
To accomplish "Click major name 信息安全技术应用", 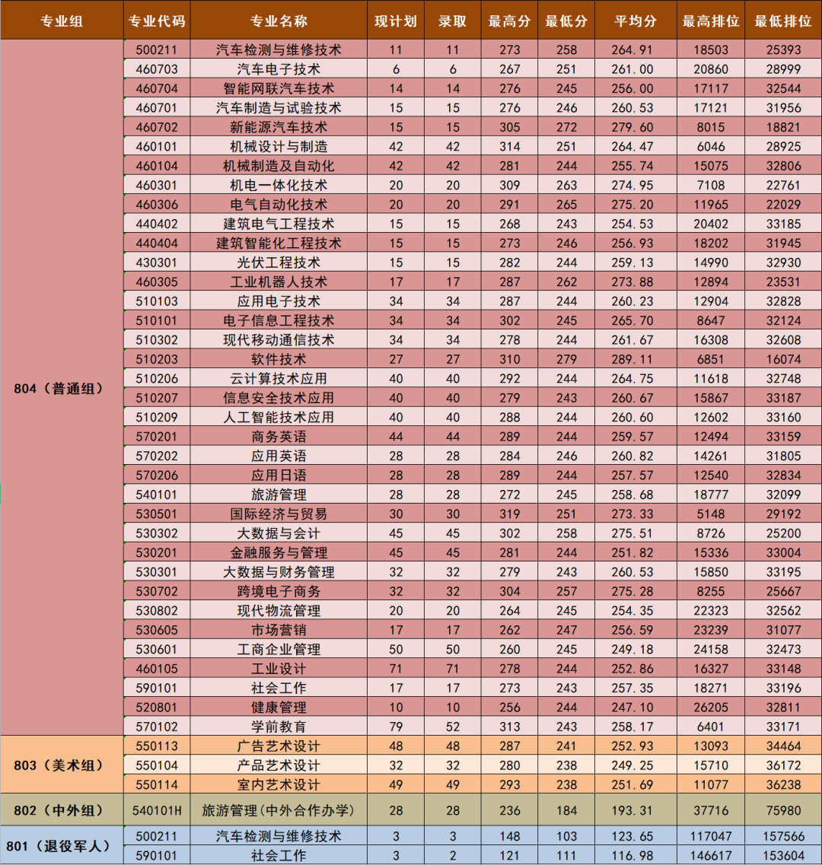I will pos(279,398).
